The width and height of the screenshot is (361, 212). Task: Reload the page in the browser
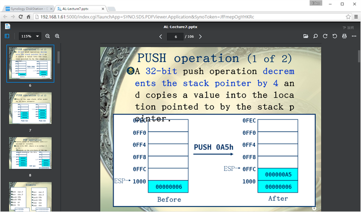coord(21,16)
